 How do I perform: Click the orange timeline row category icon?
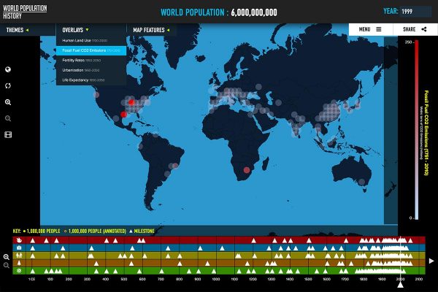(x=19, y=263)
